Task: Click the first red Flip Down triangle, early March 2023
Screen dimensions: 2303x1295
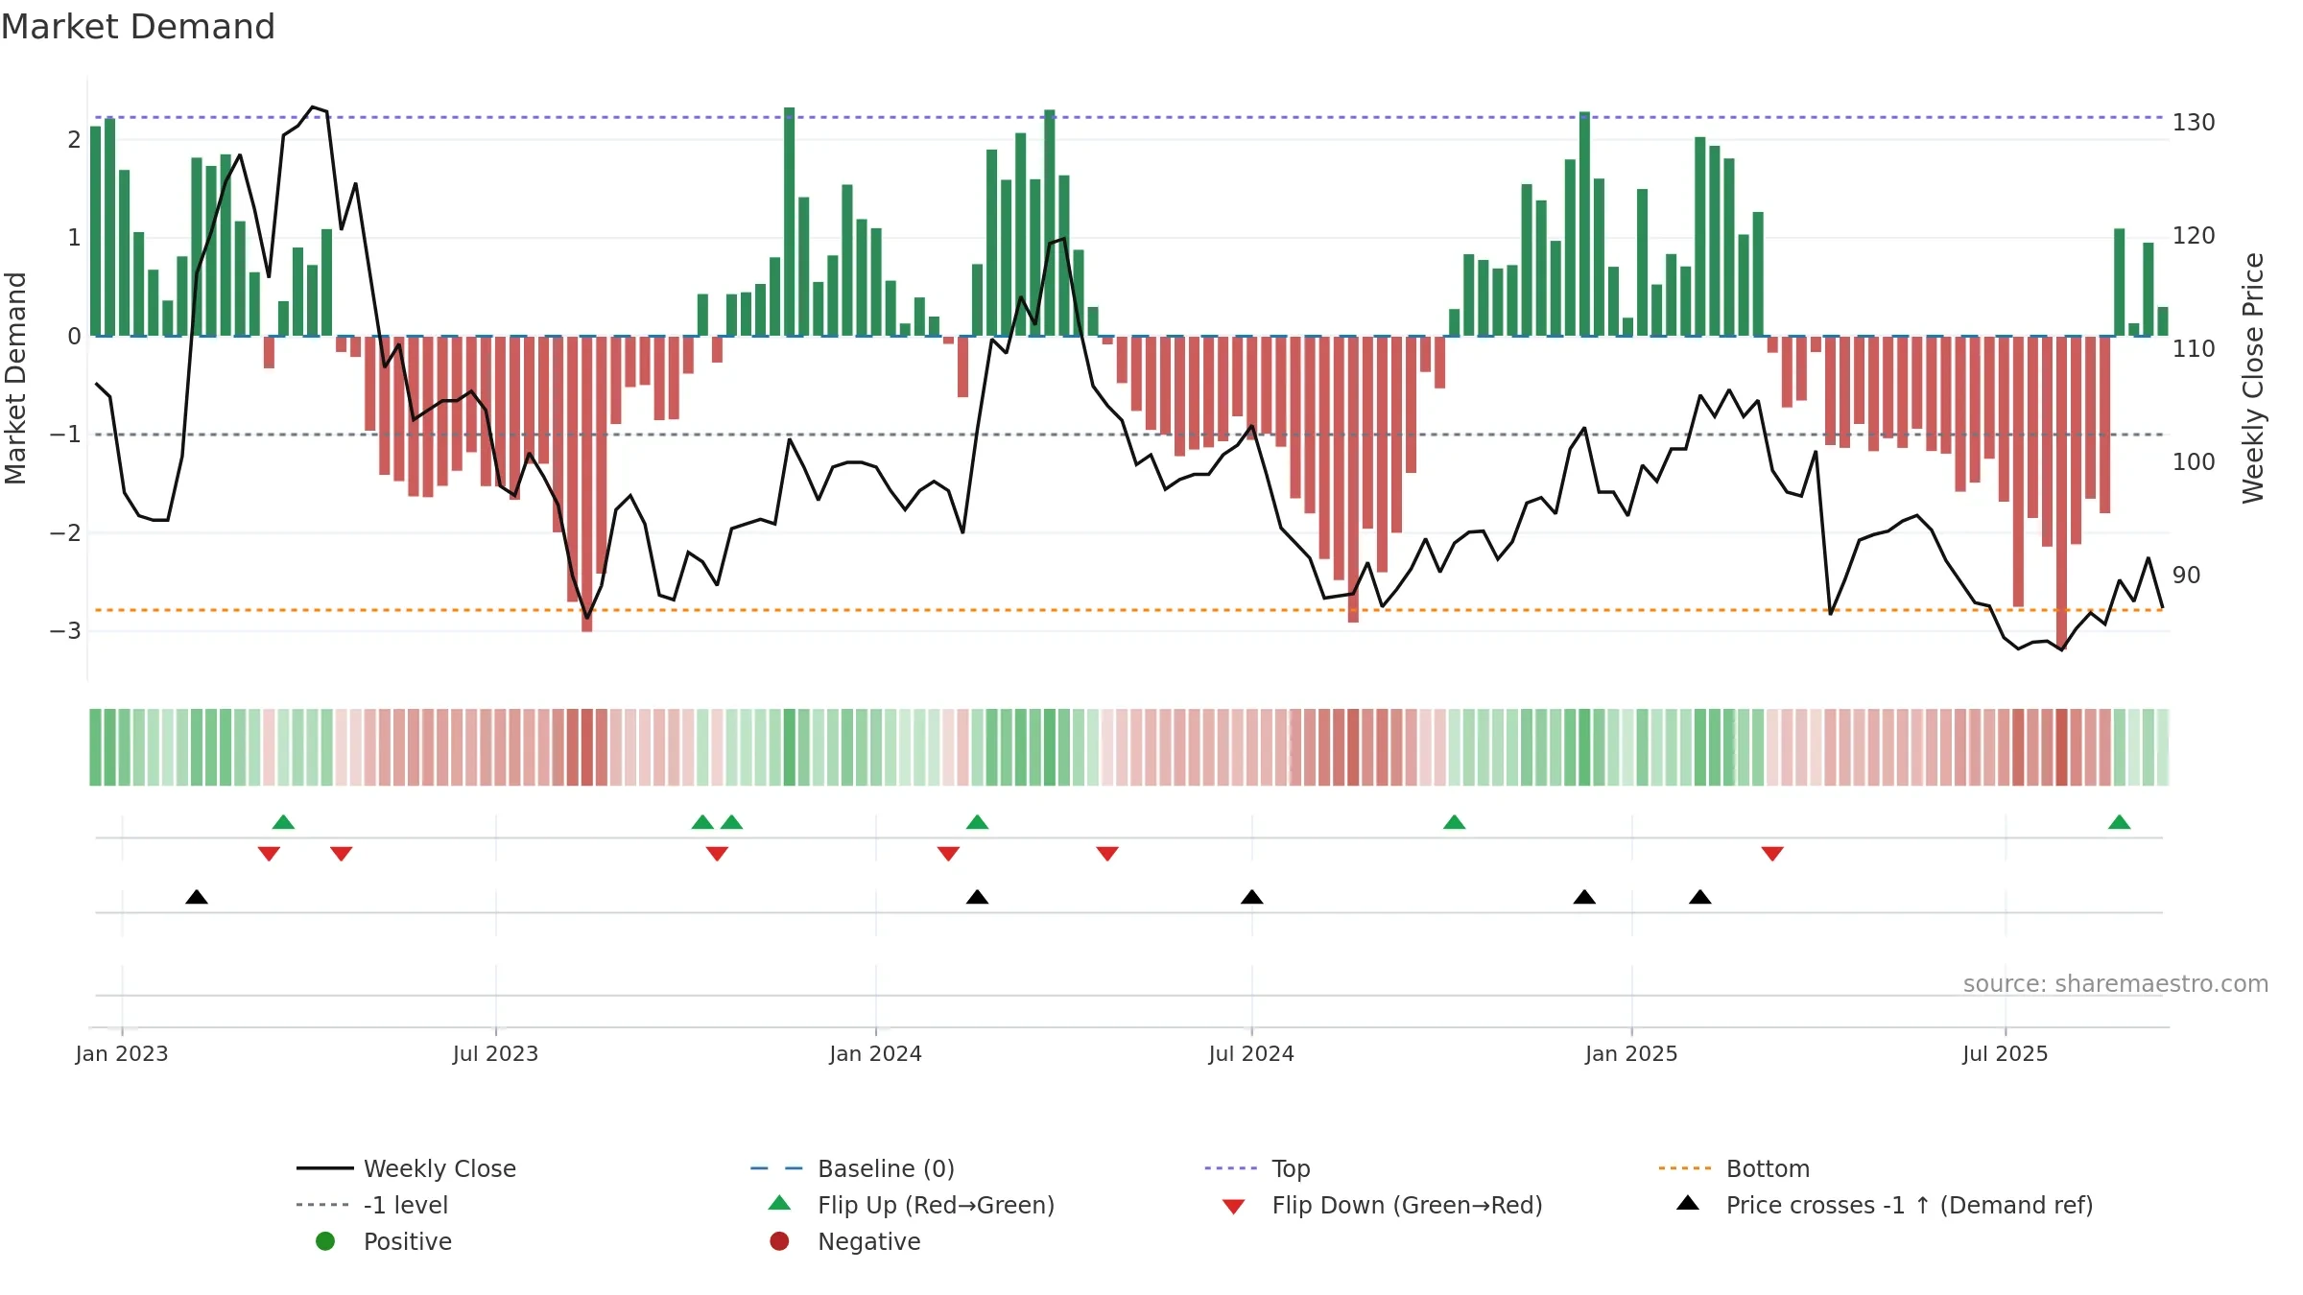Action: coord(269,854)
